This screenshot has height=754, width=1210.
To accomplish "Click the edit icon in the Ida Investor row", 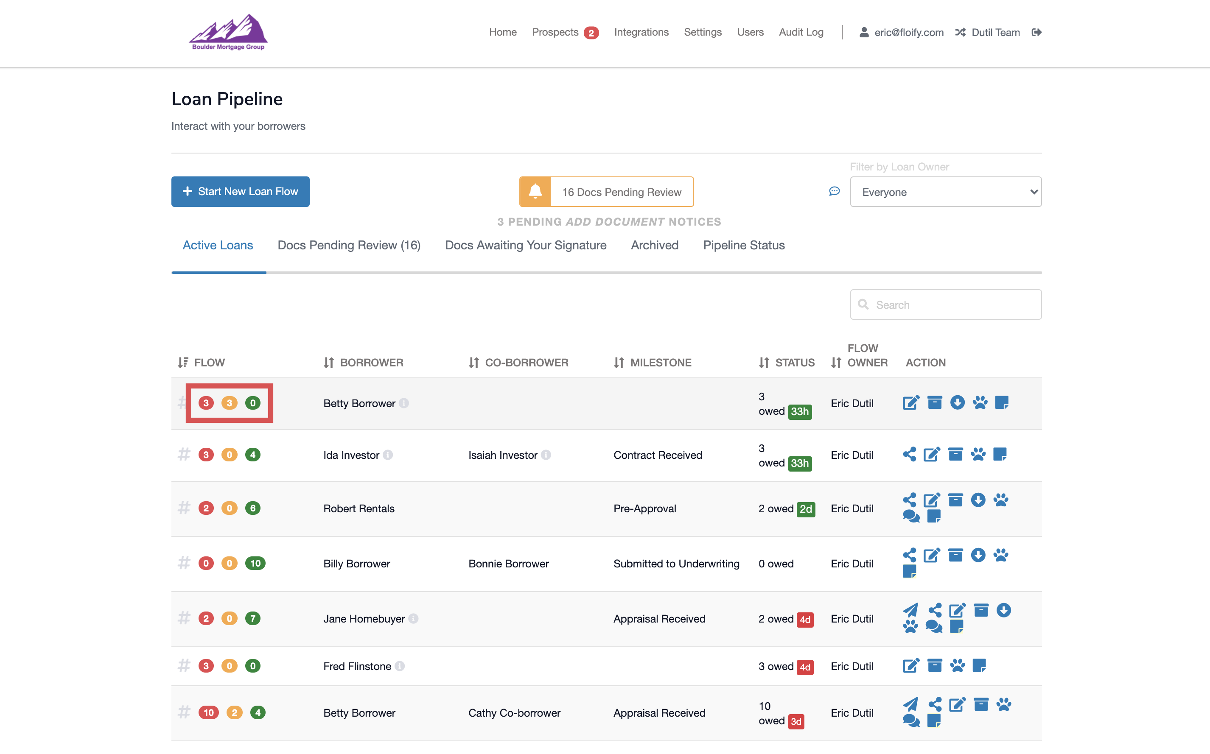I will (932, 454).
